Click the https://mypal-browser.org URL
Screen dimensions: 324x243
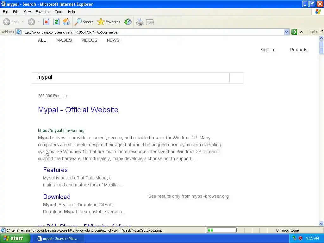coord(61,131)
